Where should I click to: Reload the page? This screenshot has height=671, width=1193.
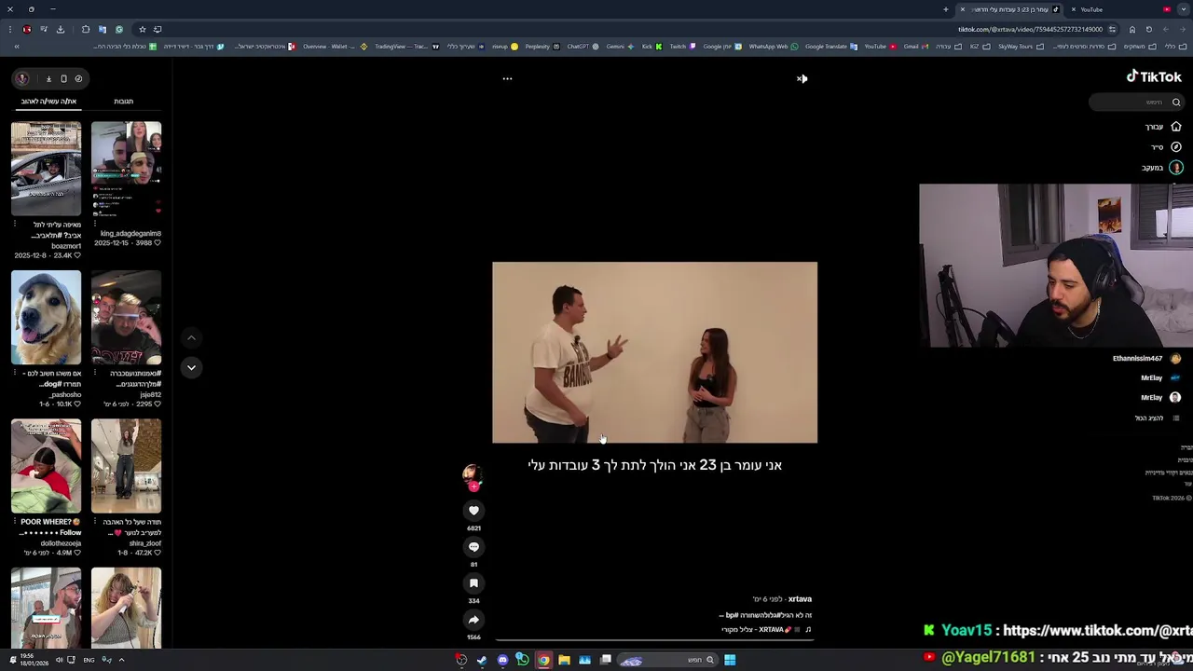coord(1149,29)
